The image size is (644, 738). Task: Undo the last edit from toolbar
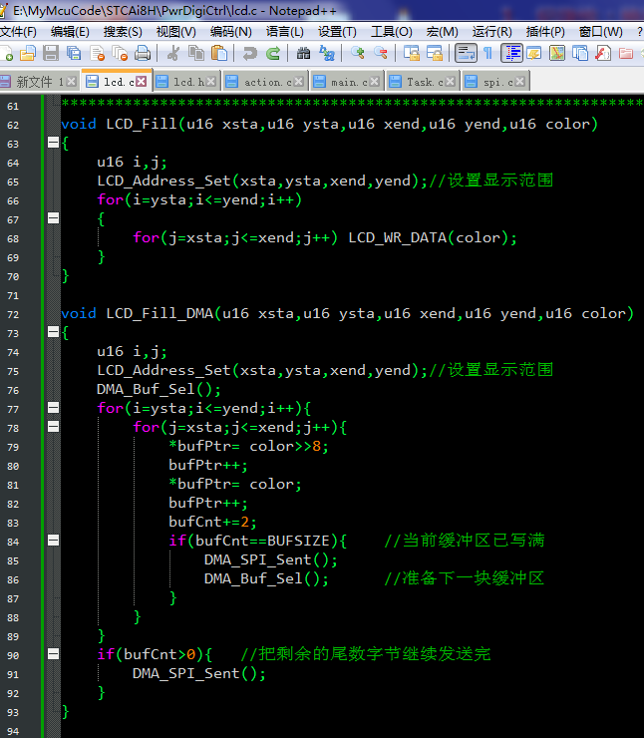click(x=249, y=53)
